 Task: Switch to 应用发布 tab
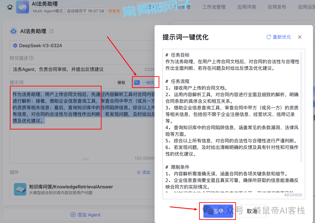277,7
